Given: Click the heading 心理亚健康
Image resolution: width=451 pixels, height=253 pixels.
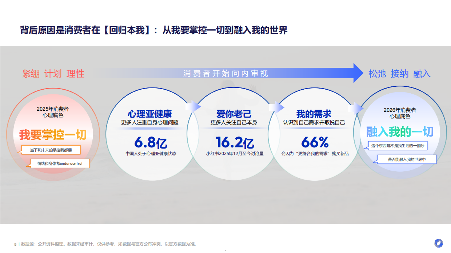Looking at the screenshot, I should [150, 114].
